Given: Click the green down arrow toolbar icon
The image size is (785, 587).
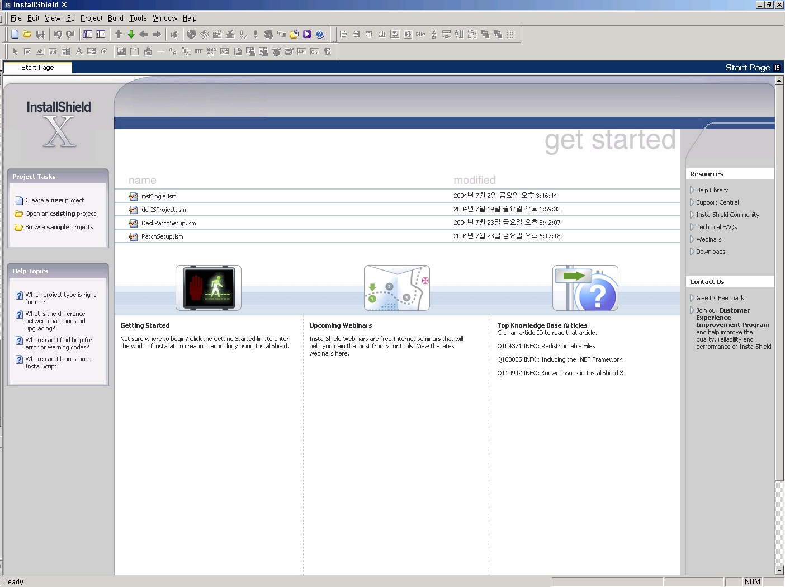Looking at the screenshot, I should tap(131, 34).
